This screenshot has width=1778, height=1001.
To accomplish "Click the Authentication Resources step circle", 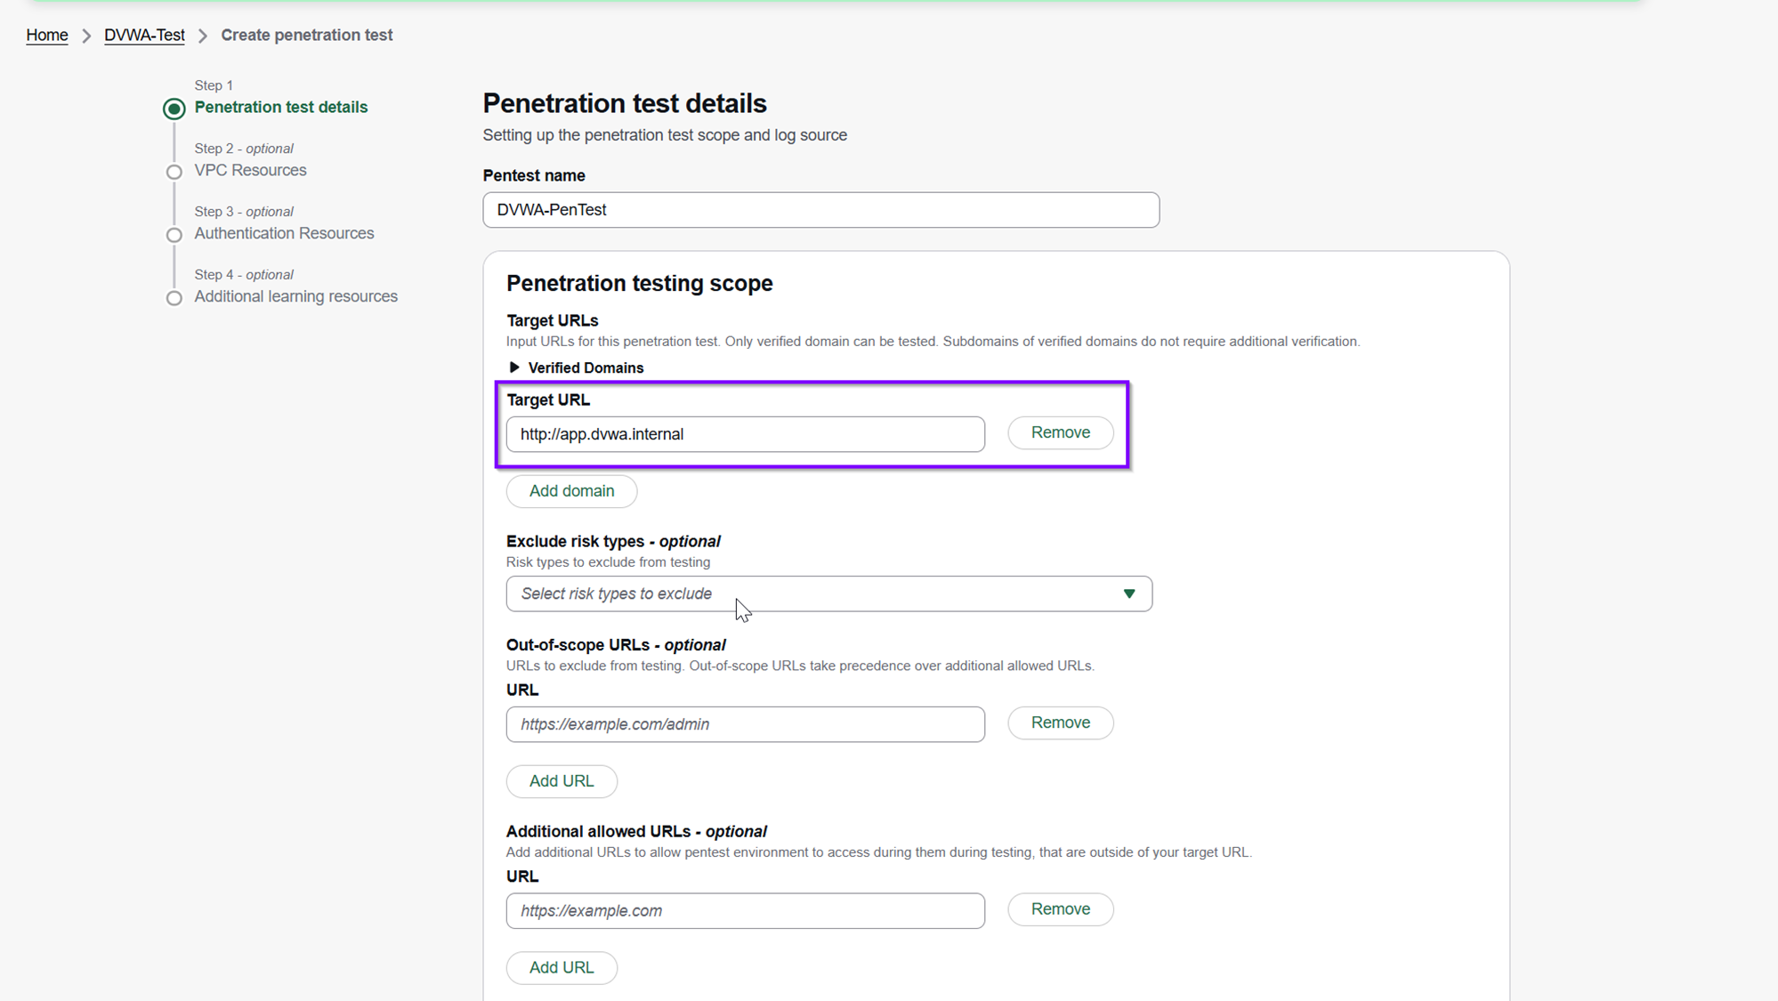I will 174,235.
